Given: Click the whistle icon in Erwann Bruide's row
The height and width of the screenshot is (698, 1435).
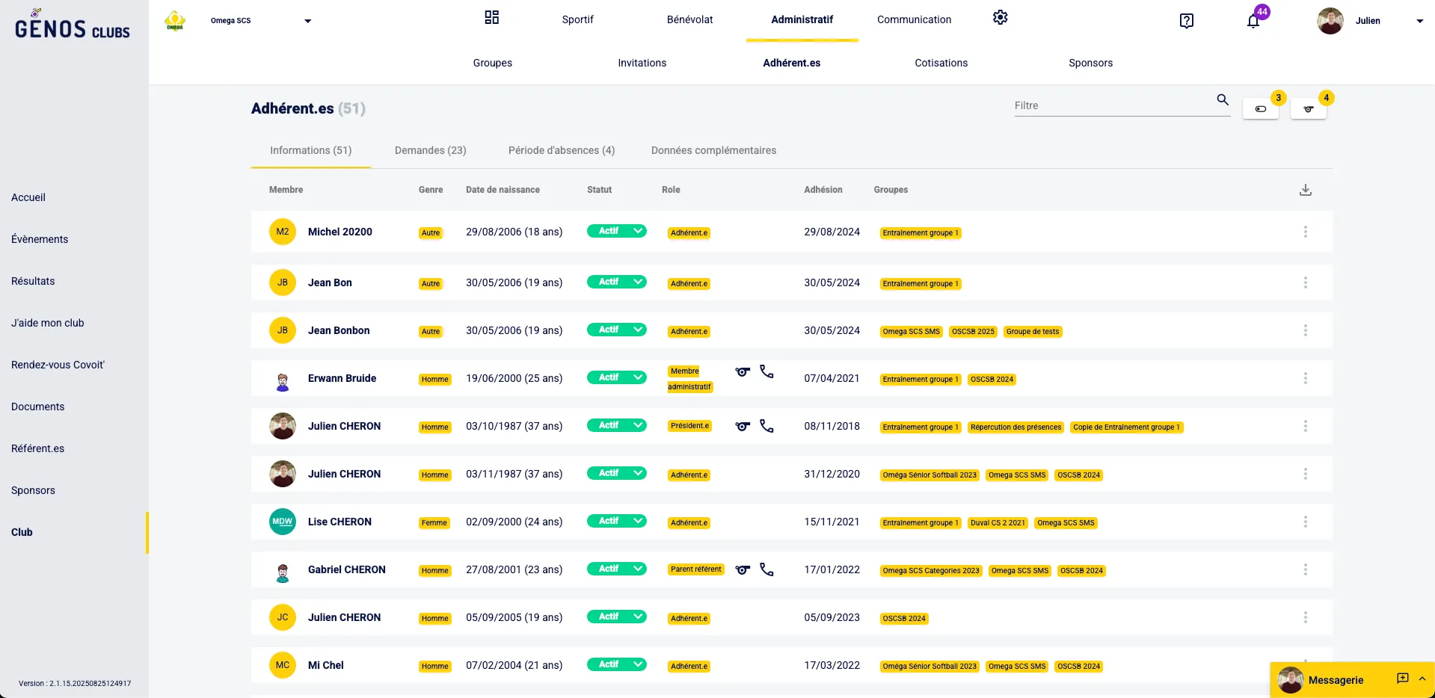Looking at the screenshot, I should [x=742, y=371].
